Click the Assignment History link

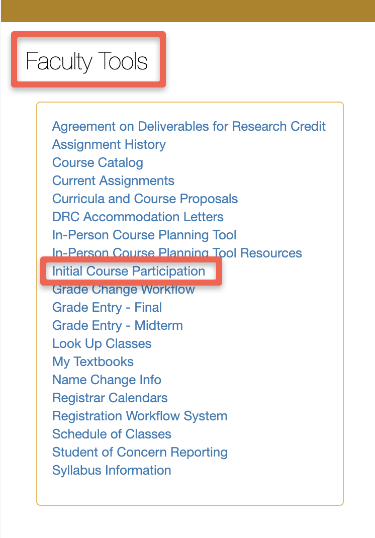109,144
